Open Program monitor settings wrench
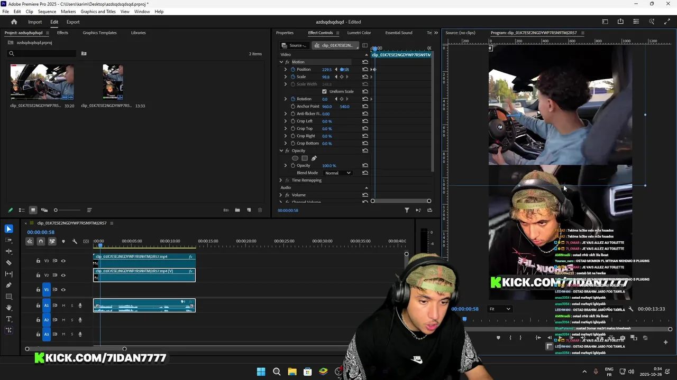Screen dimensions: 677x380 (x=630, y=309)
